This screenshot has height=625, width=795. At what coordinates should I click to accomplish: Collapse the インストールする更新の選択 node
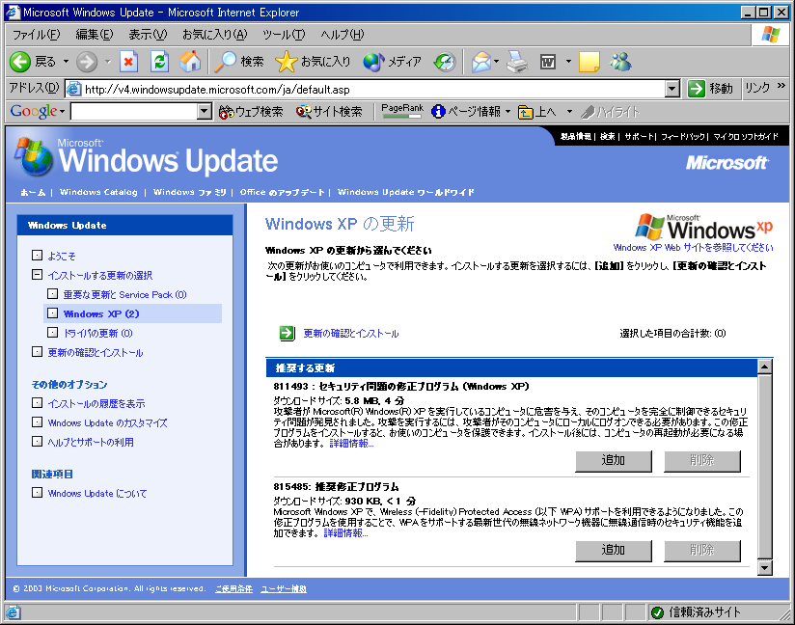pos(37,274)
